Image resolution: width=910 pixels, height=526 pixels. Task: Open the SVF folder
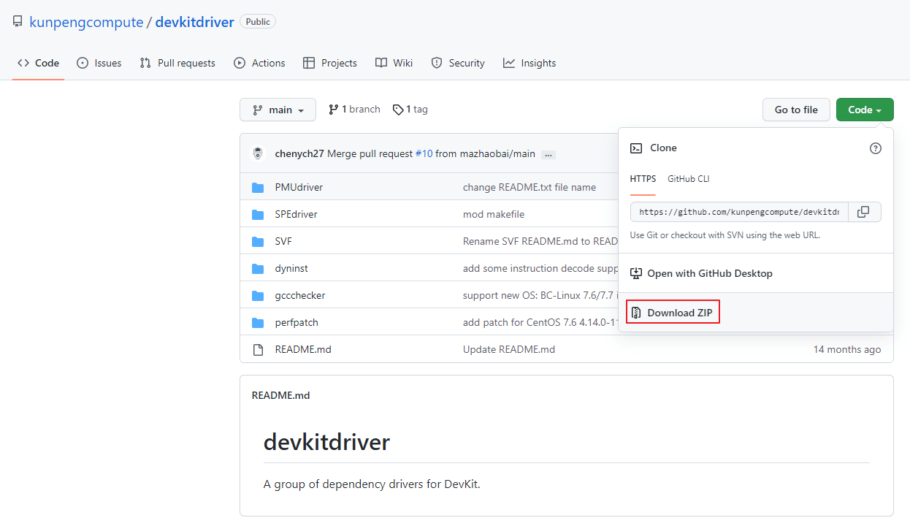coord(283,241)
